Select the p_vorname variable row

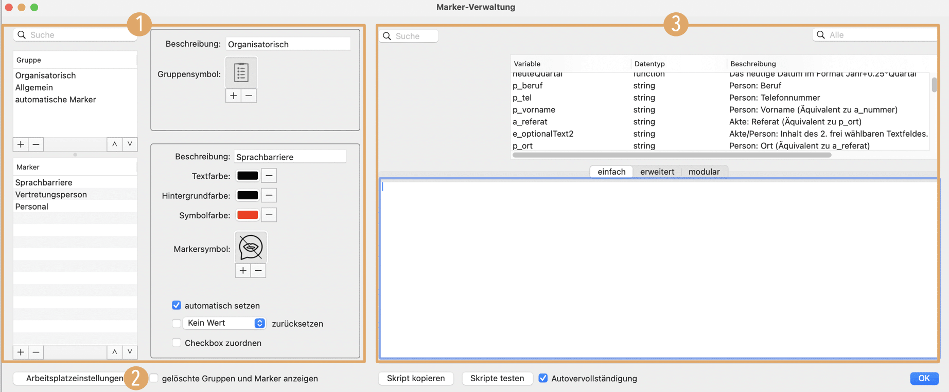click(x=720, y=110)
